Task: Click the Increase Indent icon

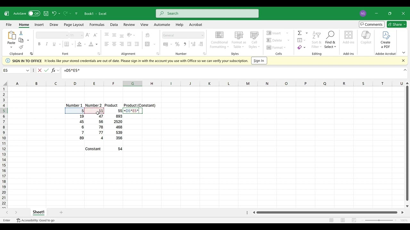Action: pos(137,44)
